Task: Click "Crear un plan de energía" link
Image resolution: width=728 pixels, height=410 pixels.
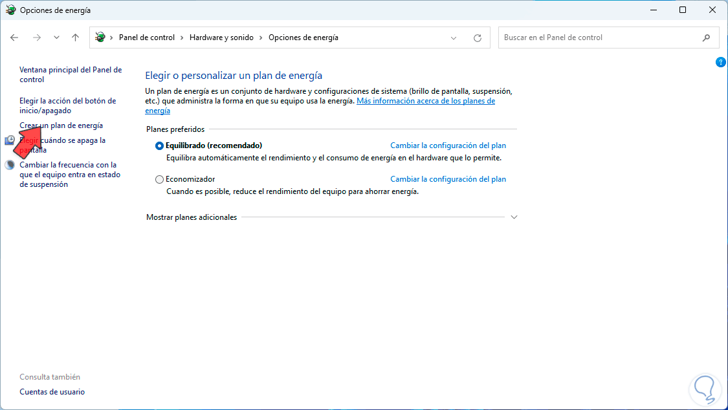Action: 61,125
